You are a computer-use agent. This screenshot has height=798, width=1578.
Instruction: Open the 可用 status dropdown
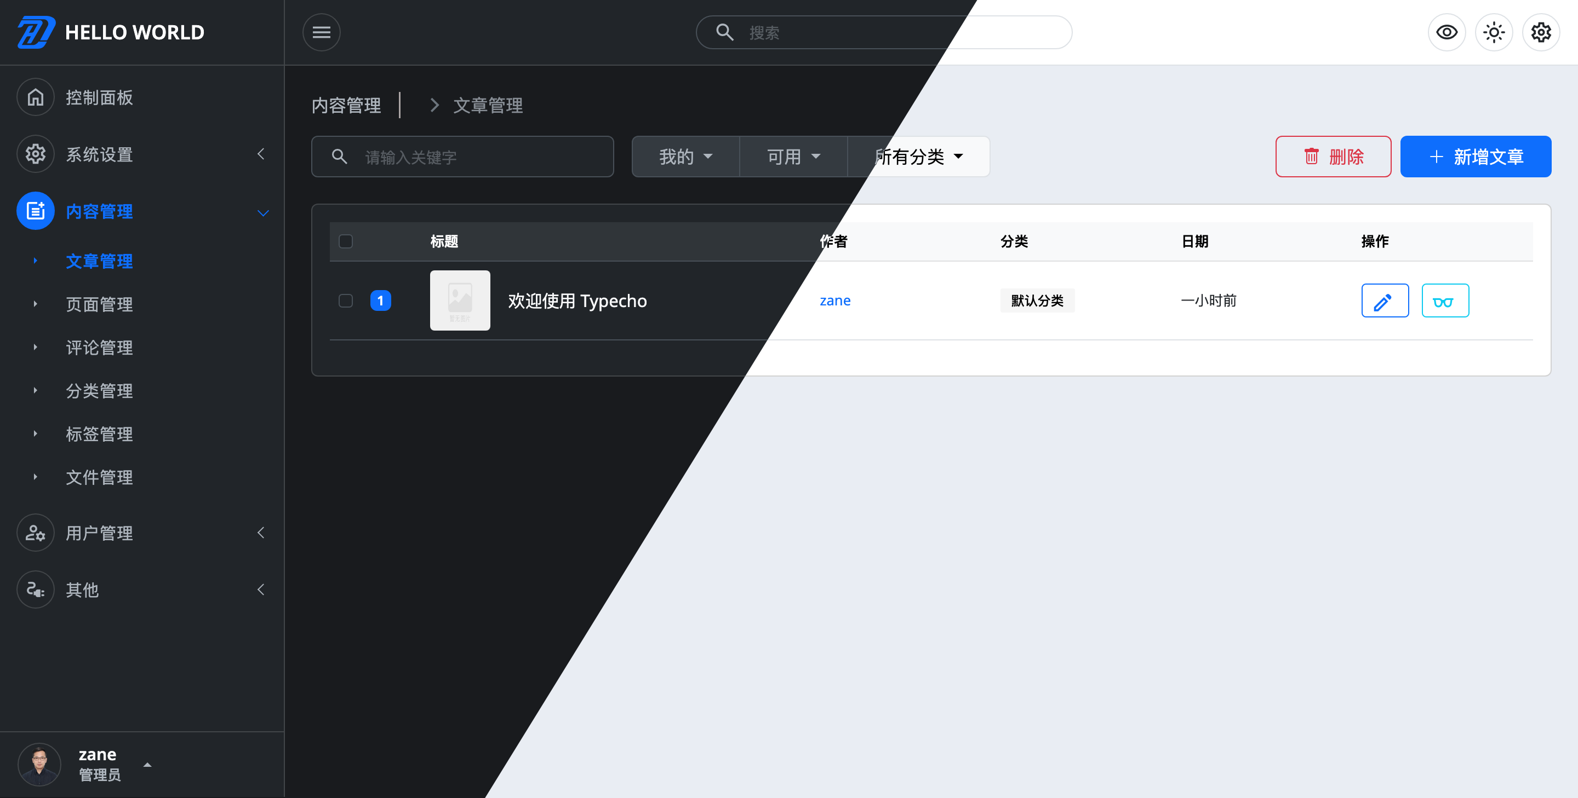click(793, 157)
